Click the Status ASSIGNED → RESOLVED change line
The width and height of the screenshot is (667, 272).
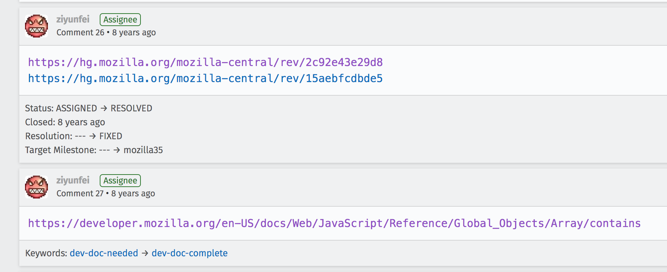point(89,108)
